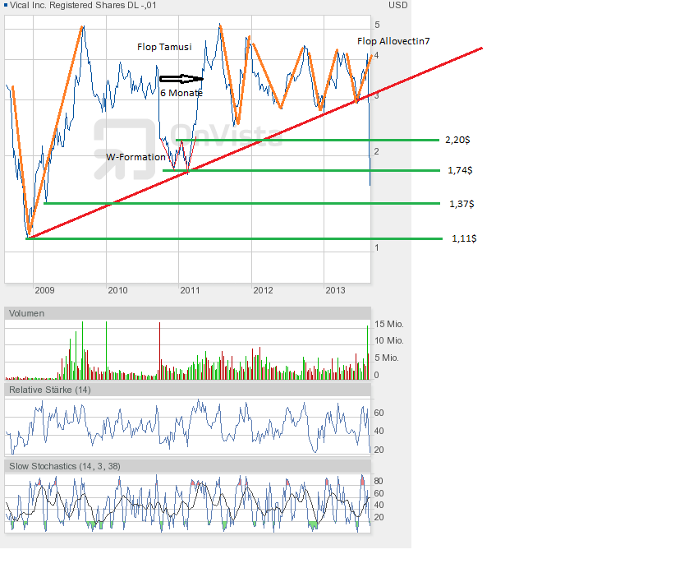The image size is (698, 568).
Task: Click the Relative Stärke (14) panel header
Action: click(x=49, y=389)
